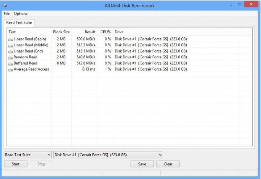The height and width of the screenshot is (179, 261).
Task: Click the Linear Read (Middle) 512.3 MB/s value
Action: coord(86,45)
